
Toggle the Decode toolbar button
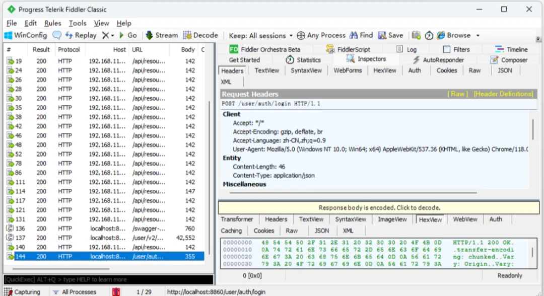click(200, 35)
